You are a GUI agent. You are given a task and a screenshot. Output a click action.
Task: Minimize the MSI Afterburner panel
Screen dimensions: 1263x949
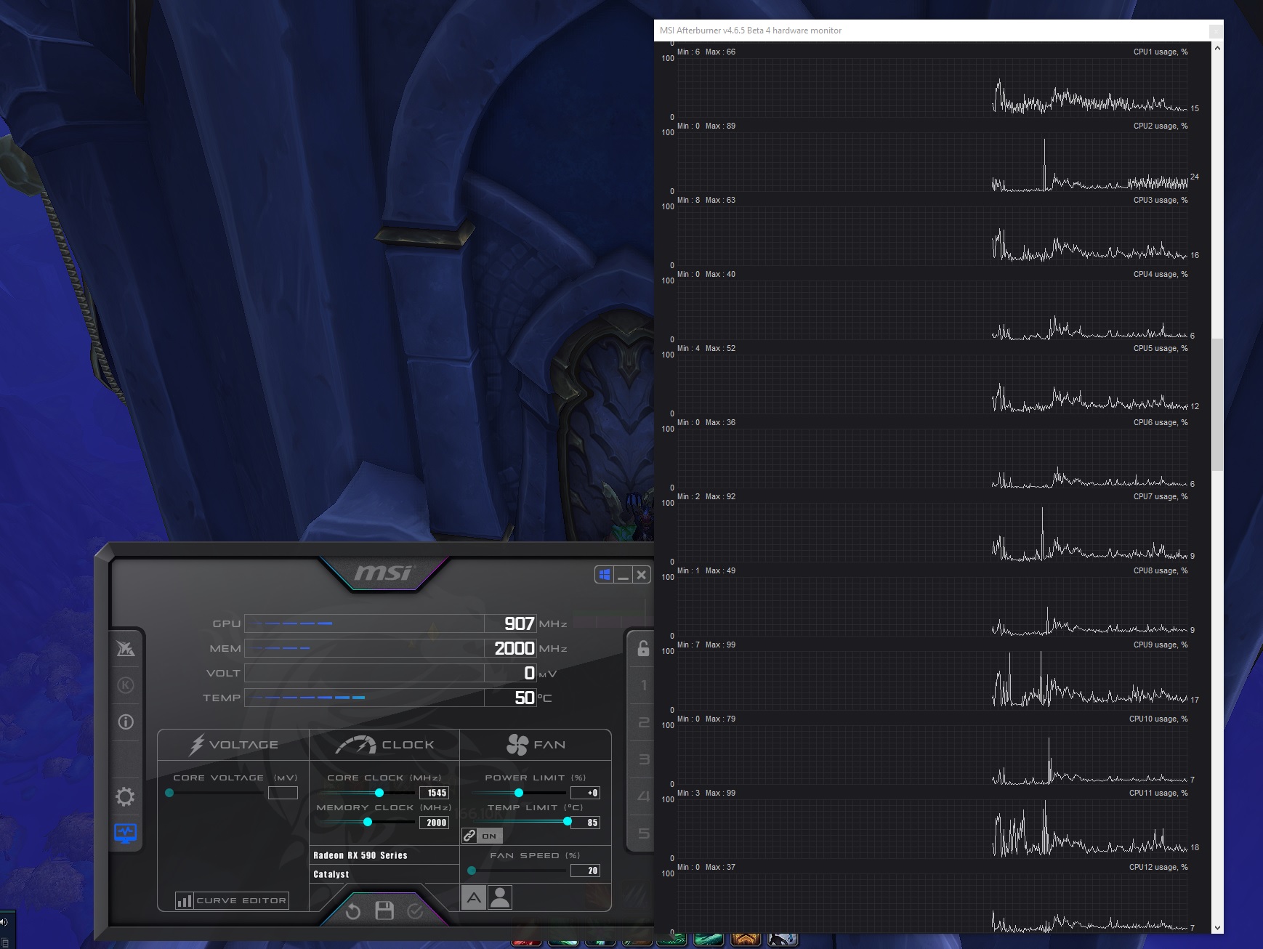[x=623, y=575]
